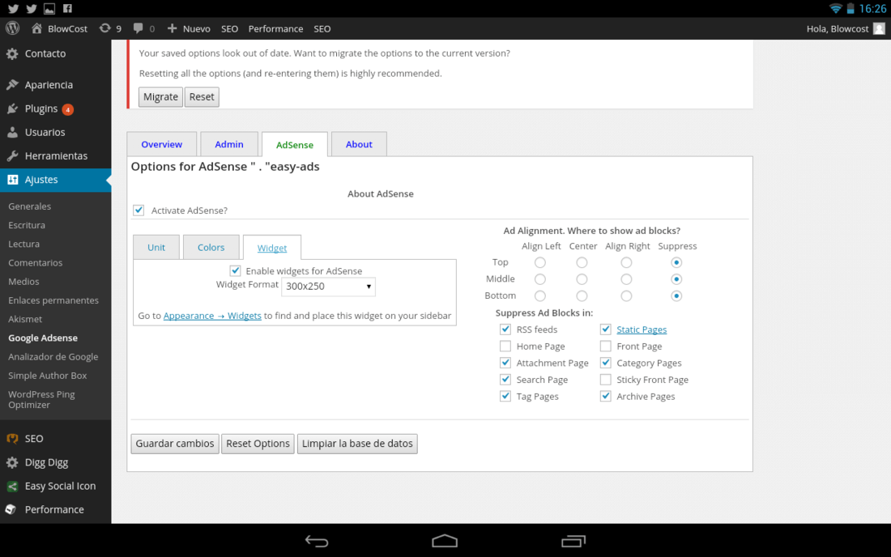Select Align Left radio for Top

pyautogui.click(x=539, y=262)
